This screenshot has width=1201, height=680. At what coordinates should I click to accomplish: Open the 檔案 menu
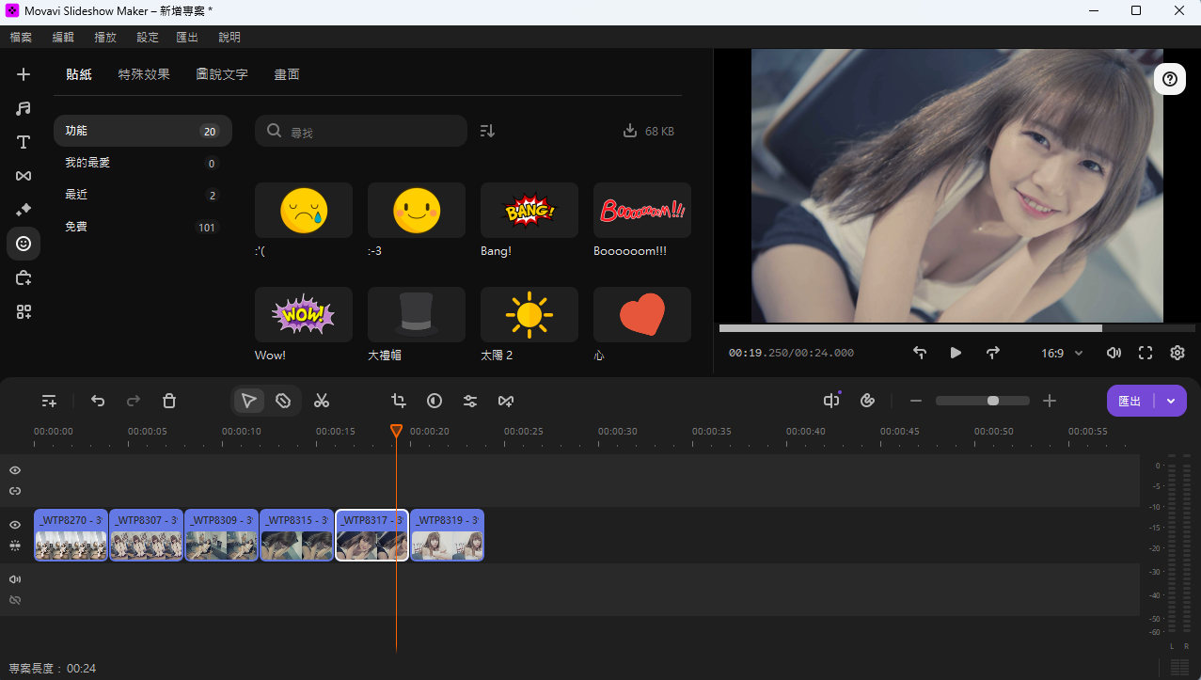coord(21,38)
